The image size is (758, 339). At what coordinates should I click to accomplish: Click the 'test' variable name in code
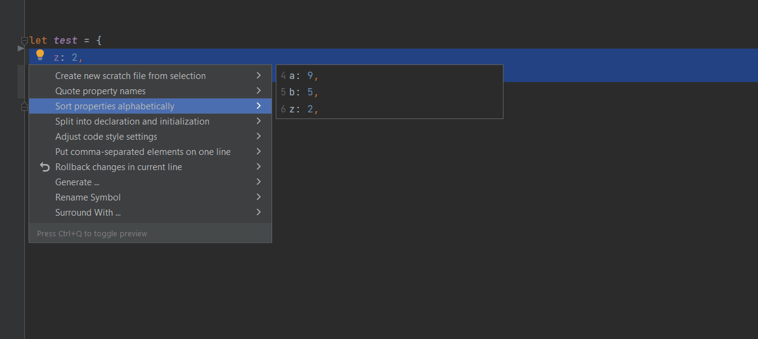pyautogui.click(x=66, y=41)
